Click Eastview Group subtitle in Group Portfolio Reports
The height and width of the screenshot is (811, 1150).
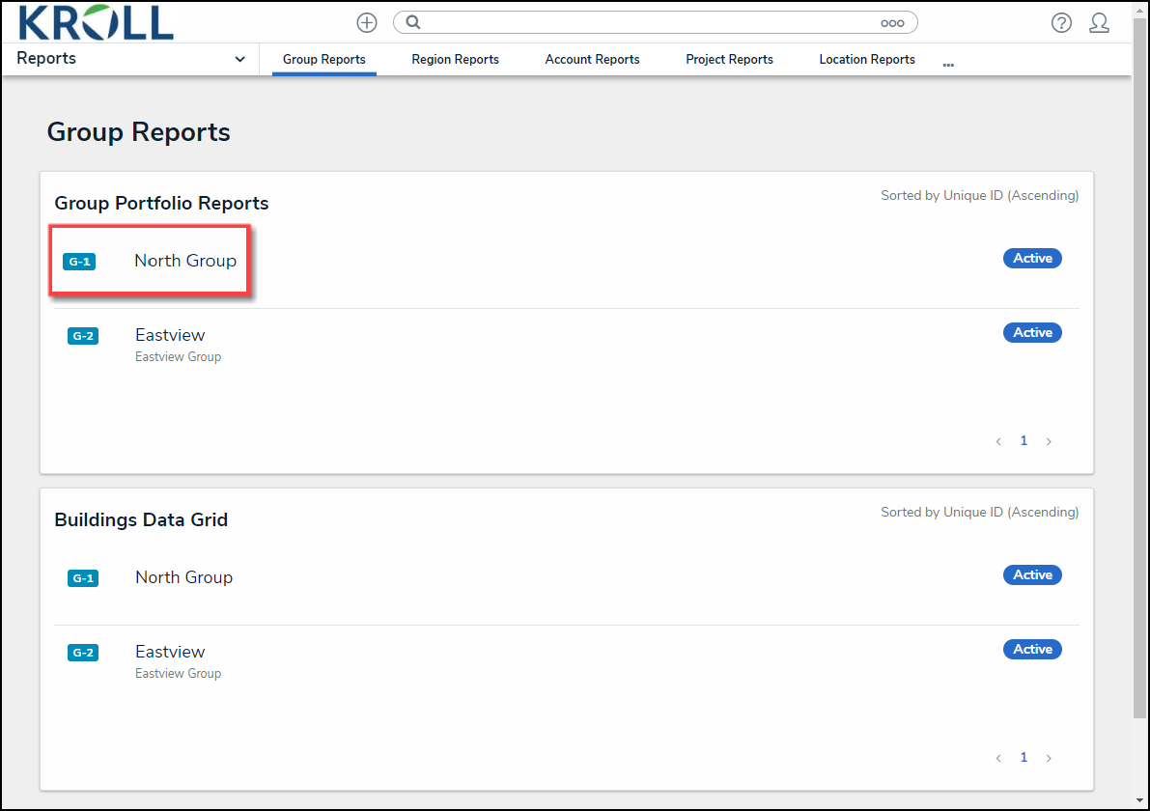pos(179,357)
